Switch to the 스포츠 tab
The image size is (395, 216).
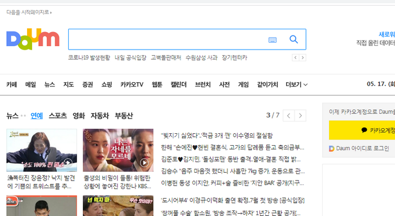pos(58,116)
